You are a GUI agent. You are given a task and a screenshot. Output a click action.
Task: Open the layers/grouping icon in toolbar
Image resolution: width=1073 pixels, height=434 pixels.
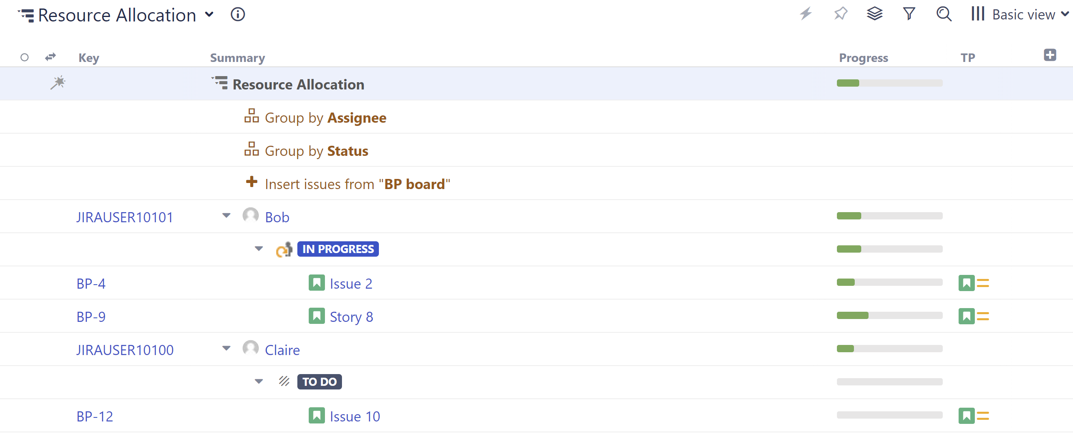pyautogui.click(x=874, y=14)
